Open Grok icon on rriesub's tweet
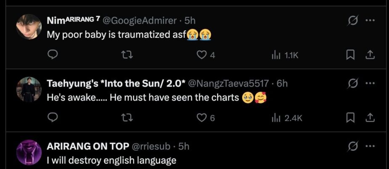This screenshot has width=389, height=169. [353, 146]
